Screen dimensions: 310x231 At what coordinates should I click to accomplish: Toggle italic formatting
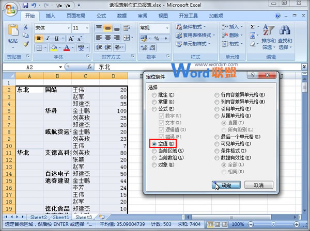coord(48,39)
